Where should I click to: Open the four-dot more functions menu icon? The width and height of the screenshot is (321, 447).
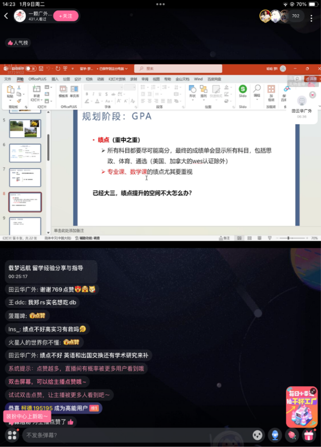click(12, 435)
